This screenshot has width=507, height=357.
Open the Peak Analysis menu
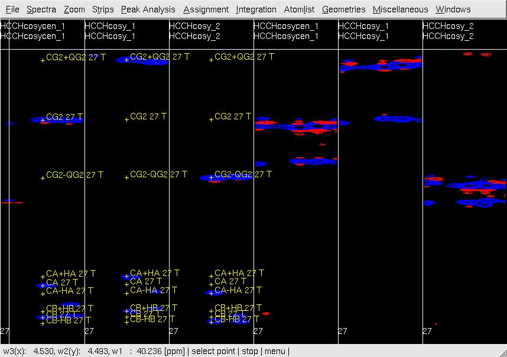coord(148,9)
